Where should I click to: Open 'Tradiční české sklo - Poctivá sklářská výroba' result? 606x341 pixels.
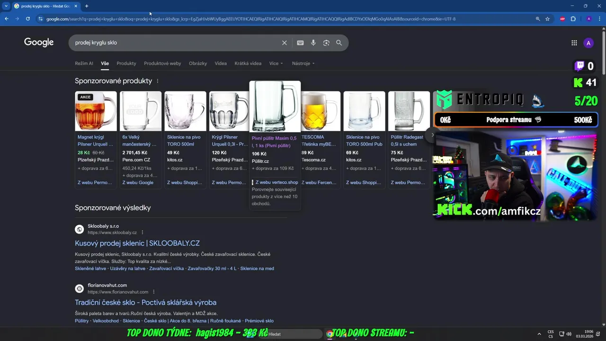145,302
